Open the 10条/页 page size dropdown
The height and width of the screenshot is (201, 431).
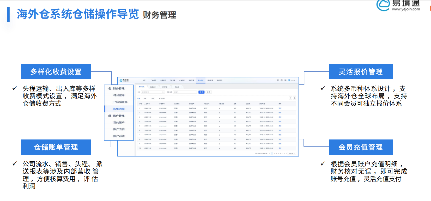pos(292,153)
